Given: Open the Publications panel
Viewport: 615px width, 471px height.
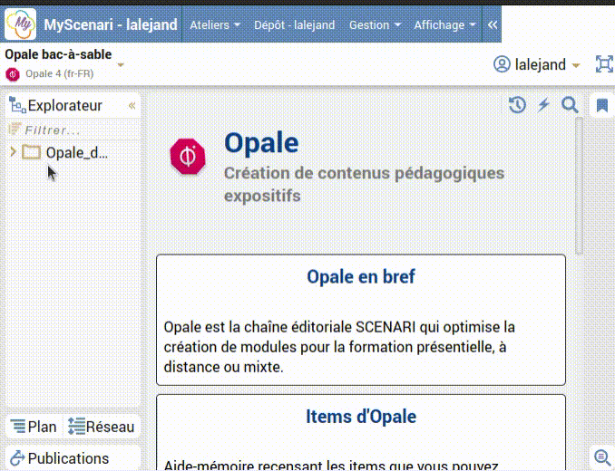Looking at the screenshot, I should [60, 458].
